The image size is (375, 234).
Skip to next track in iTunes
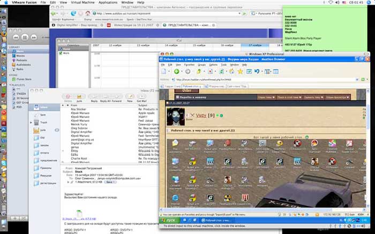pyautogui.click(x=34, y=37)
